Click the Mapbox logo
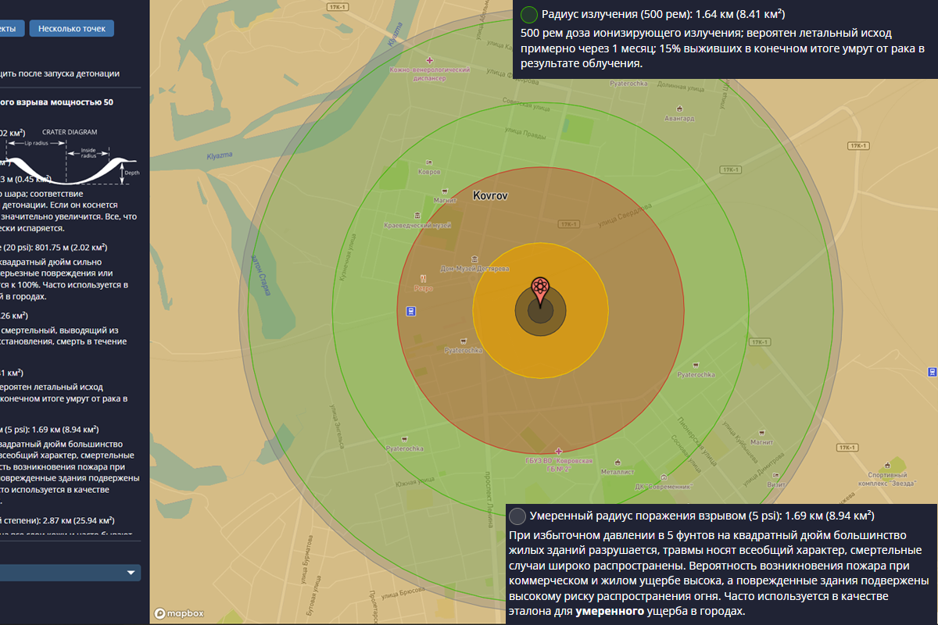 click(180, 613)
